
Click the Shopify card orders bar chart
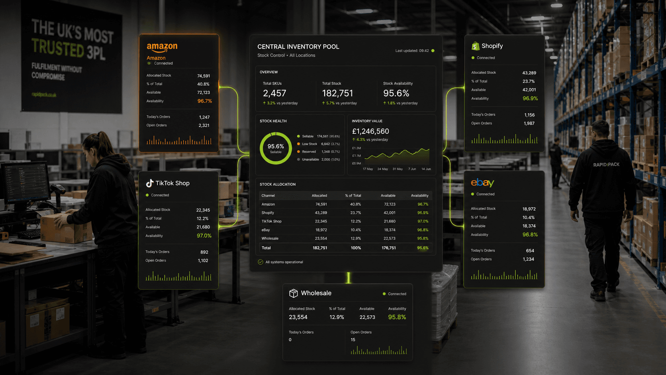click(x=504, y=139)
